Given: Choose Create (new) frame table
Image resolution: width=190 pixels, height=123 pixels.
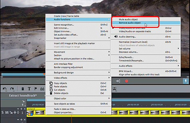Looking at the screenshot, I should click(78, 16).
